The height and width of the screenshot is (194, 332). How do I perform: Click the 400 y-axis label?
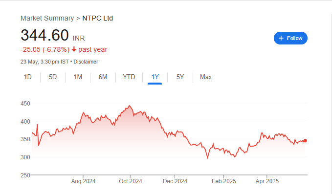tap(25, 122)
